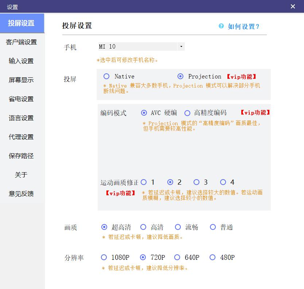
Task: Select Projection 投屏 mode
Action: 180,76
